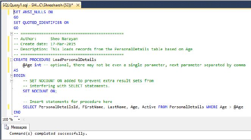Click the Command(s) completed successfully message
Screen dimensions: 251x140
pyautogui.click(x=49, y=134)
